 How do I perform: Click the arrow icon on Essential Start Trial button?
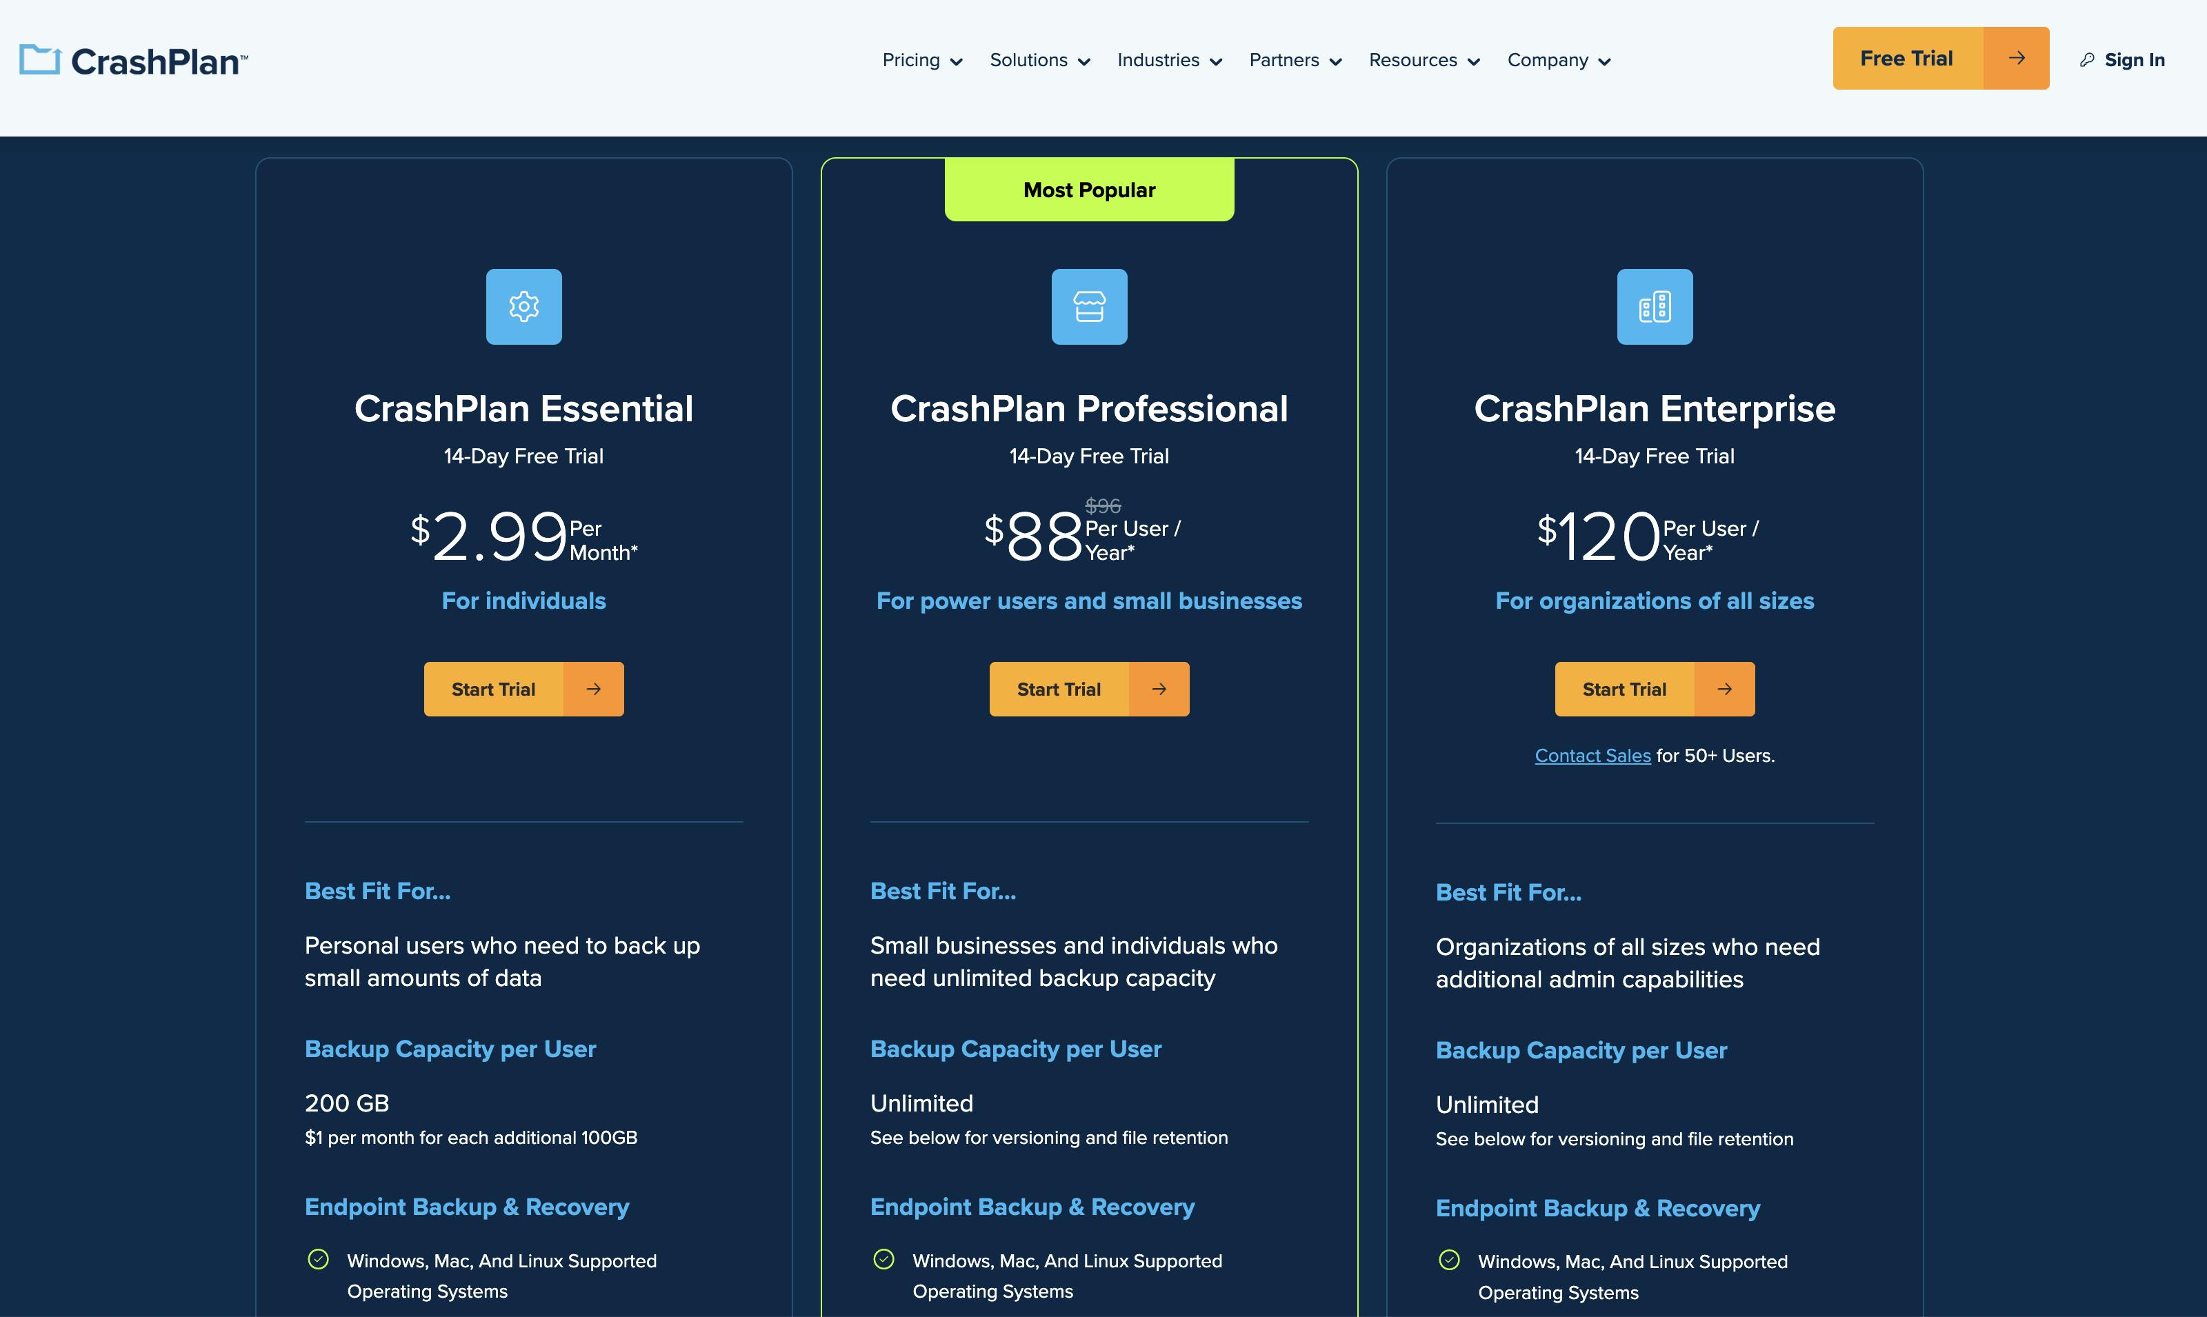594,688
